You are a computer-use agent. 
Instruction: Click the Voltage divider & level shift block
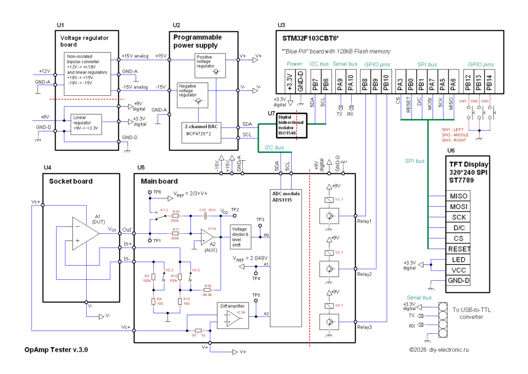click(240, 237)
